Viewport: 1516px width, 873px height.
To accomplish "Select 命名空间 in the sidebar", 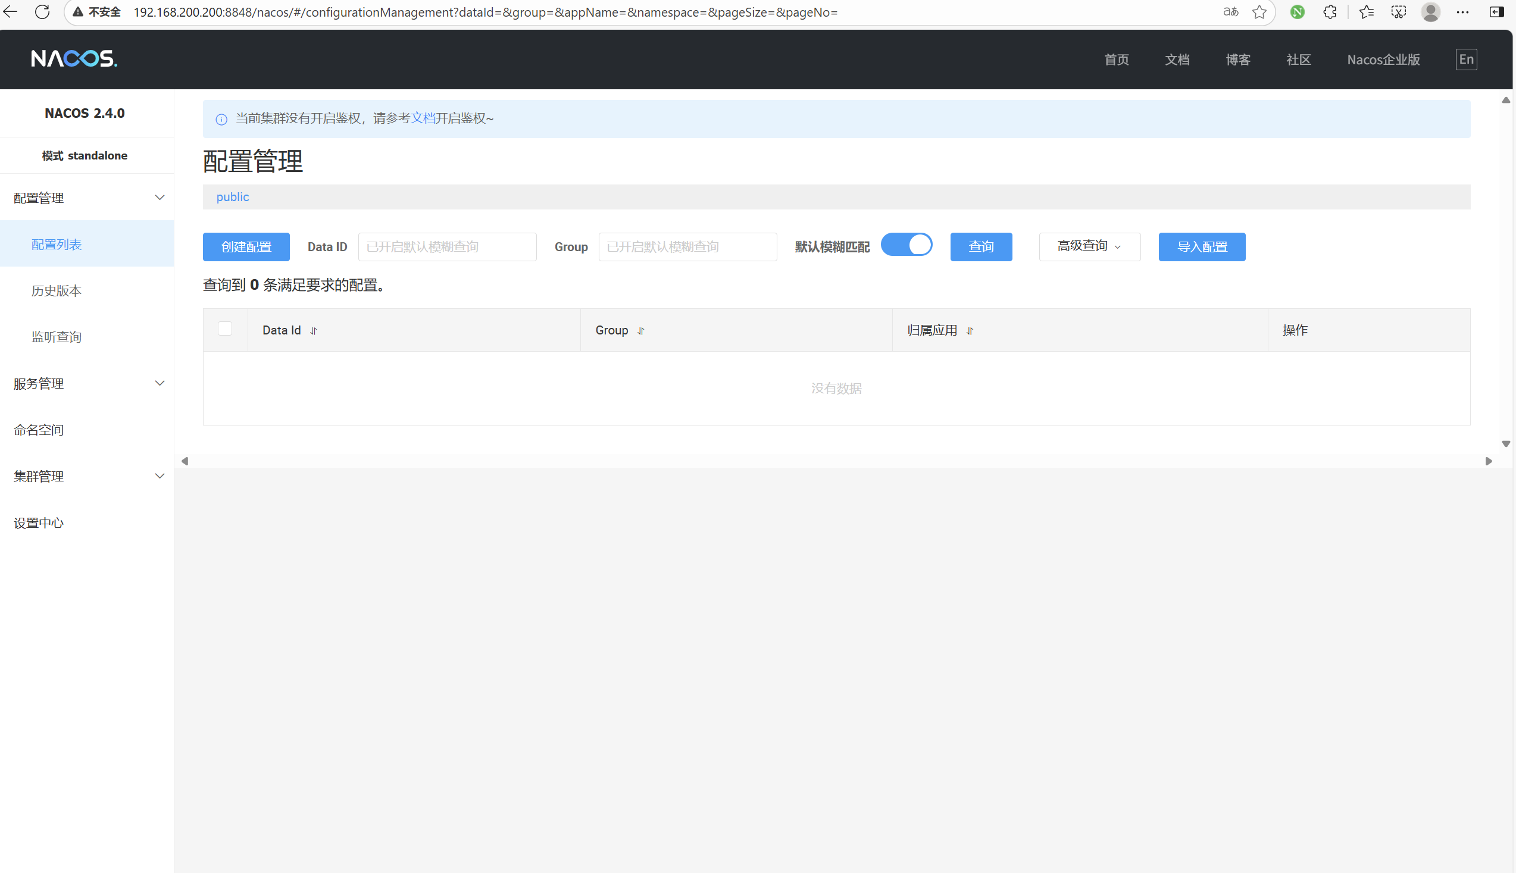I will click(x=39, y=430).
